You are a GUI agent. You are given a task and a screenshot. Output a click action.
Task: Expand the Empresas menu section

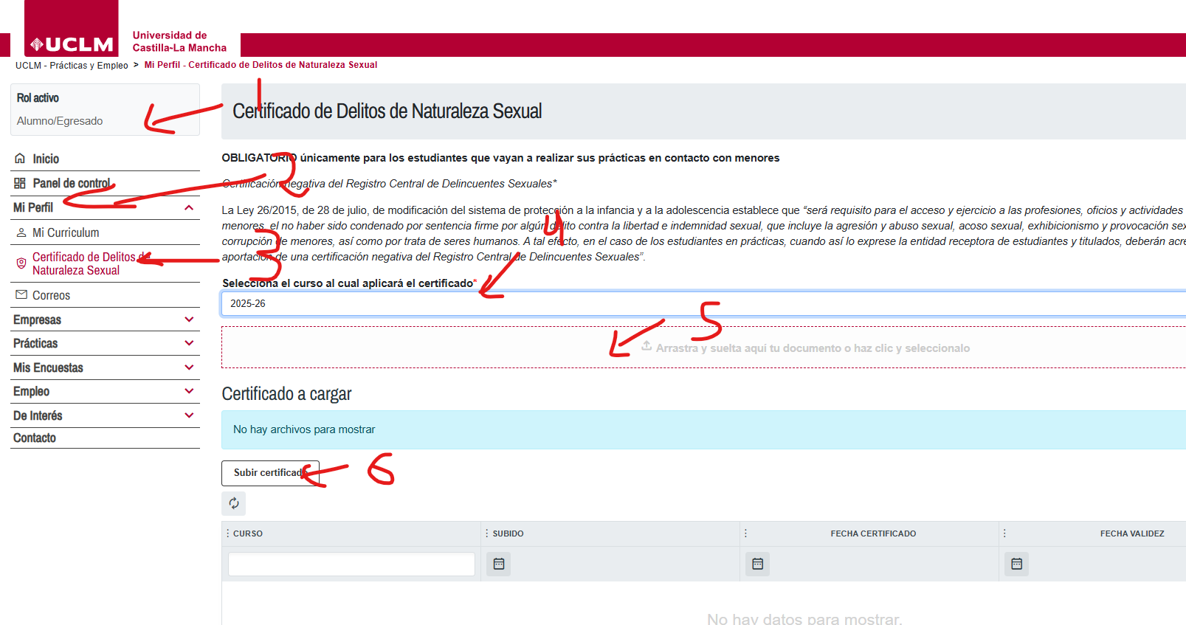point(189,320)
